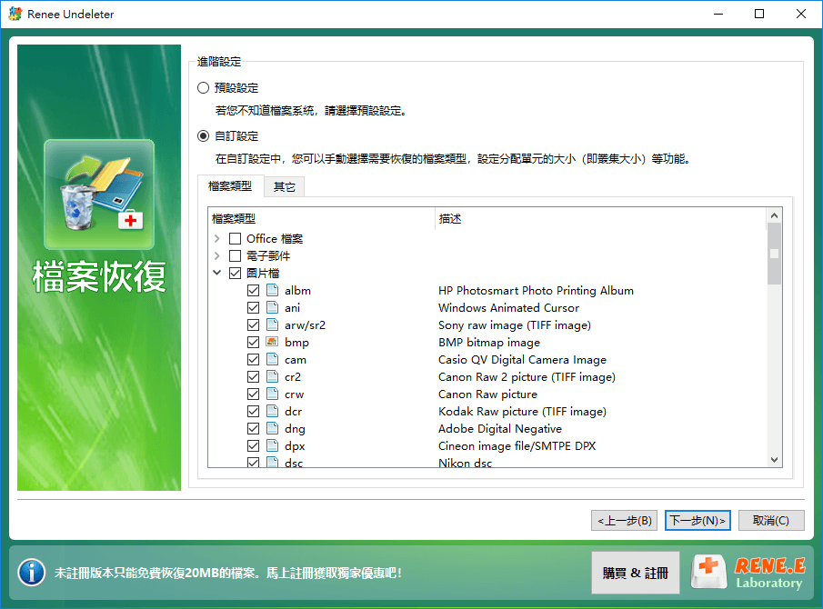Click the cr2 file type icon

[272, 376]
